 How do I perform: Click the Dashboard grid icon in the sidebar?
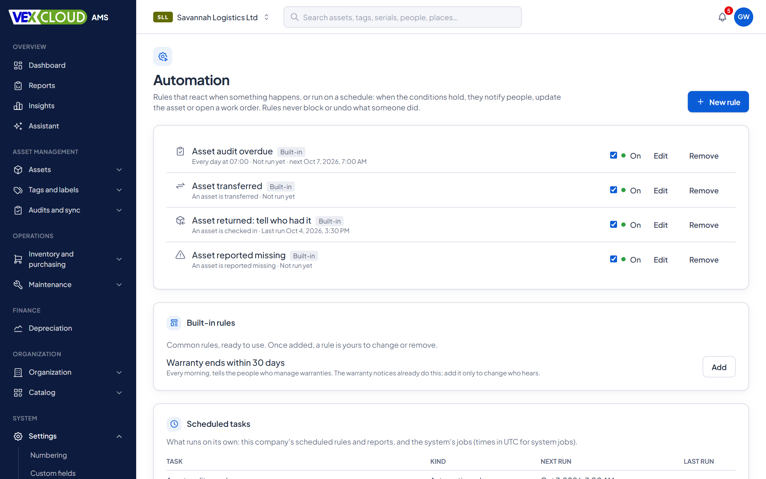(x=18, y=65)
